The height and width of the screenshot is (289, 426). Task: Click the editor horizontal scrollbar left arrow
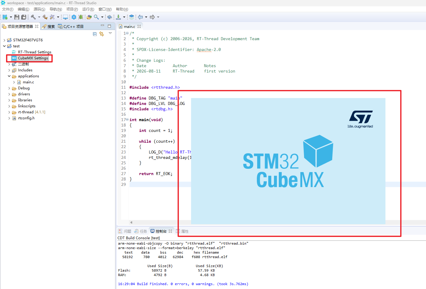[131, 222]
